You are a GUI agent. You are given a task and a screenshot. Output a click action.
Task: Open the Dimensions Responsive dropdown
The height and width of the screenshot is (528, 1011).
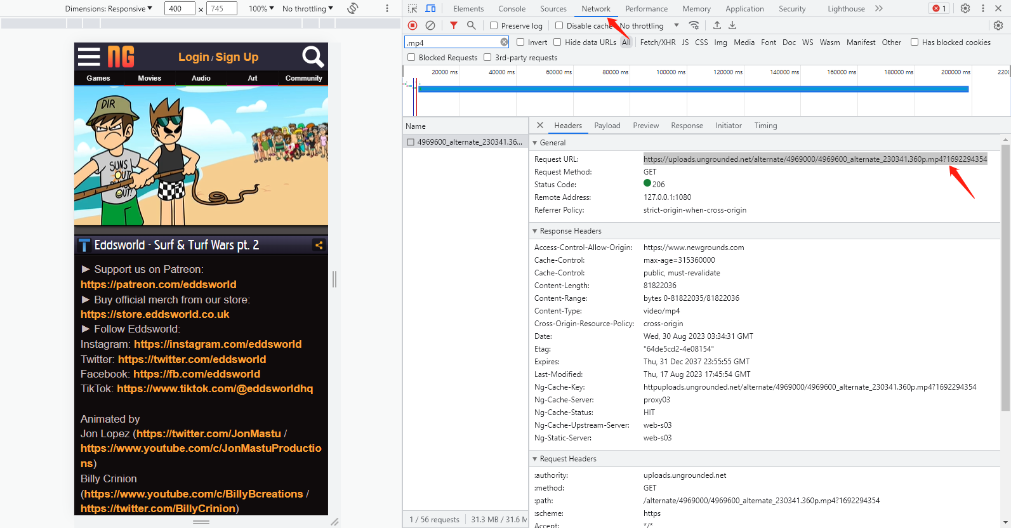109,8
